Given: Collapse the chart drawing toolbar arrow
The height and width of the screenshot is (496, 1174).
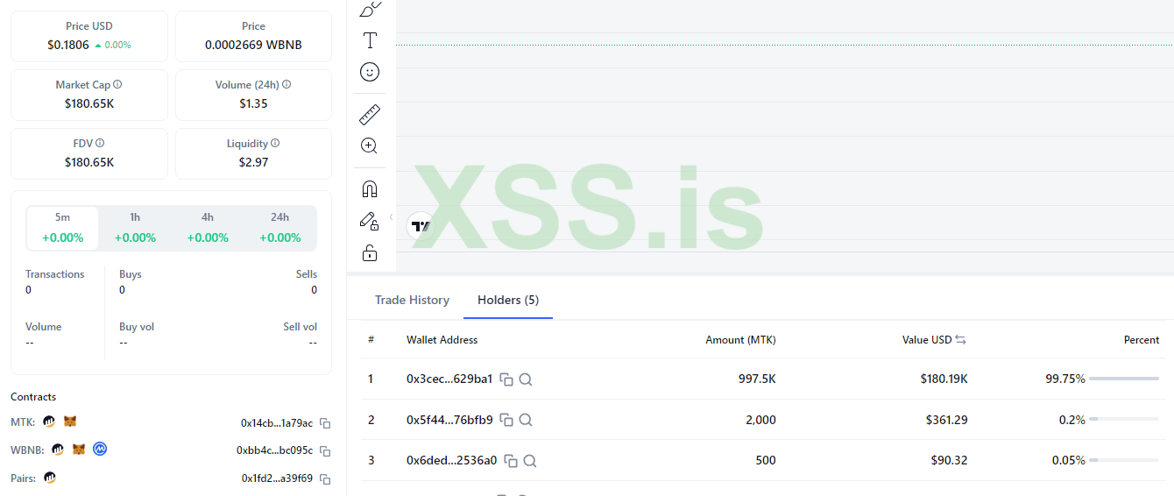Looking at the screenshot, I should 391,216.
